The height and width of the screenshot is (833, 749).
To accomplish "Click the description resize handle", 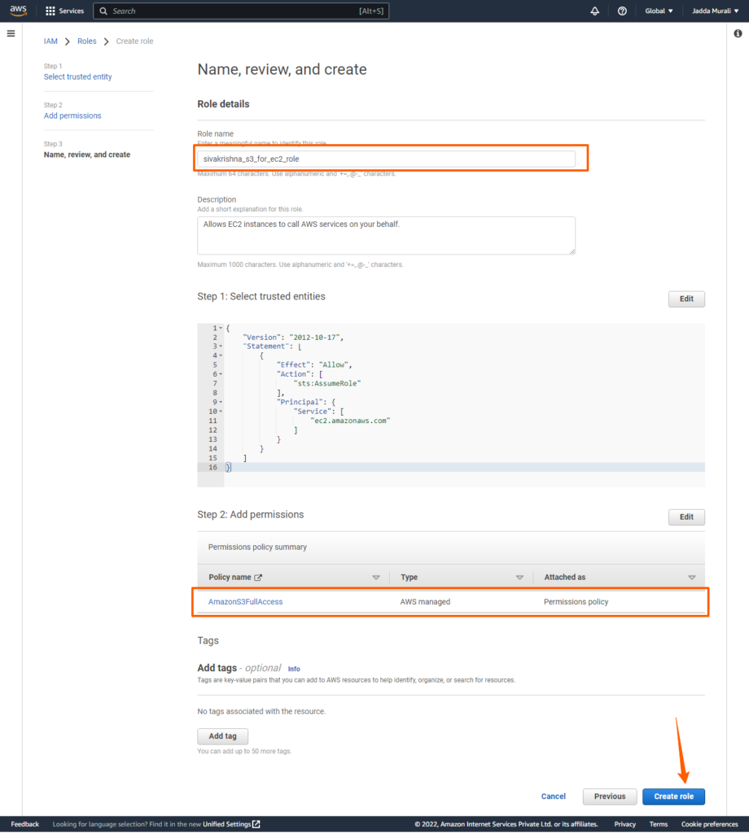I will [x=572, y=251].
